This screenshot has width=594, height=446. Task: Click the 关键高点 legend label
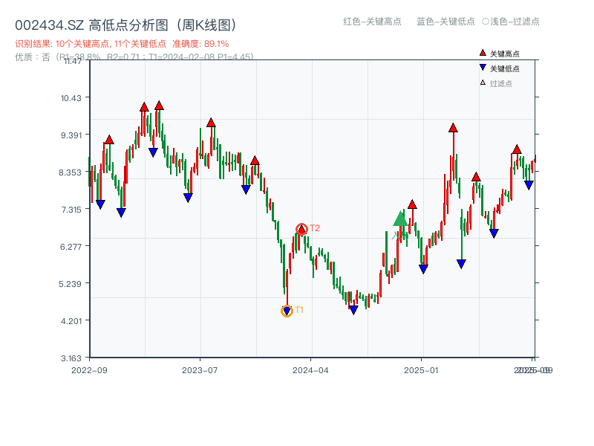pyautogui.click(x=505, y=54)
